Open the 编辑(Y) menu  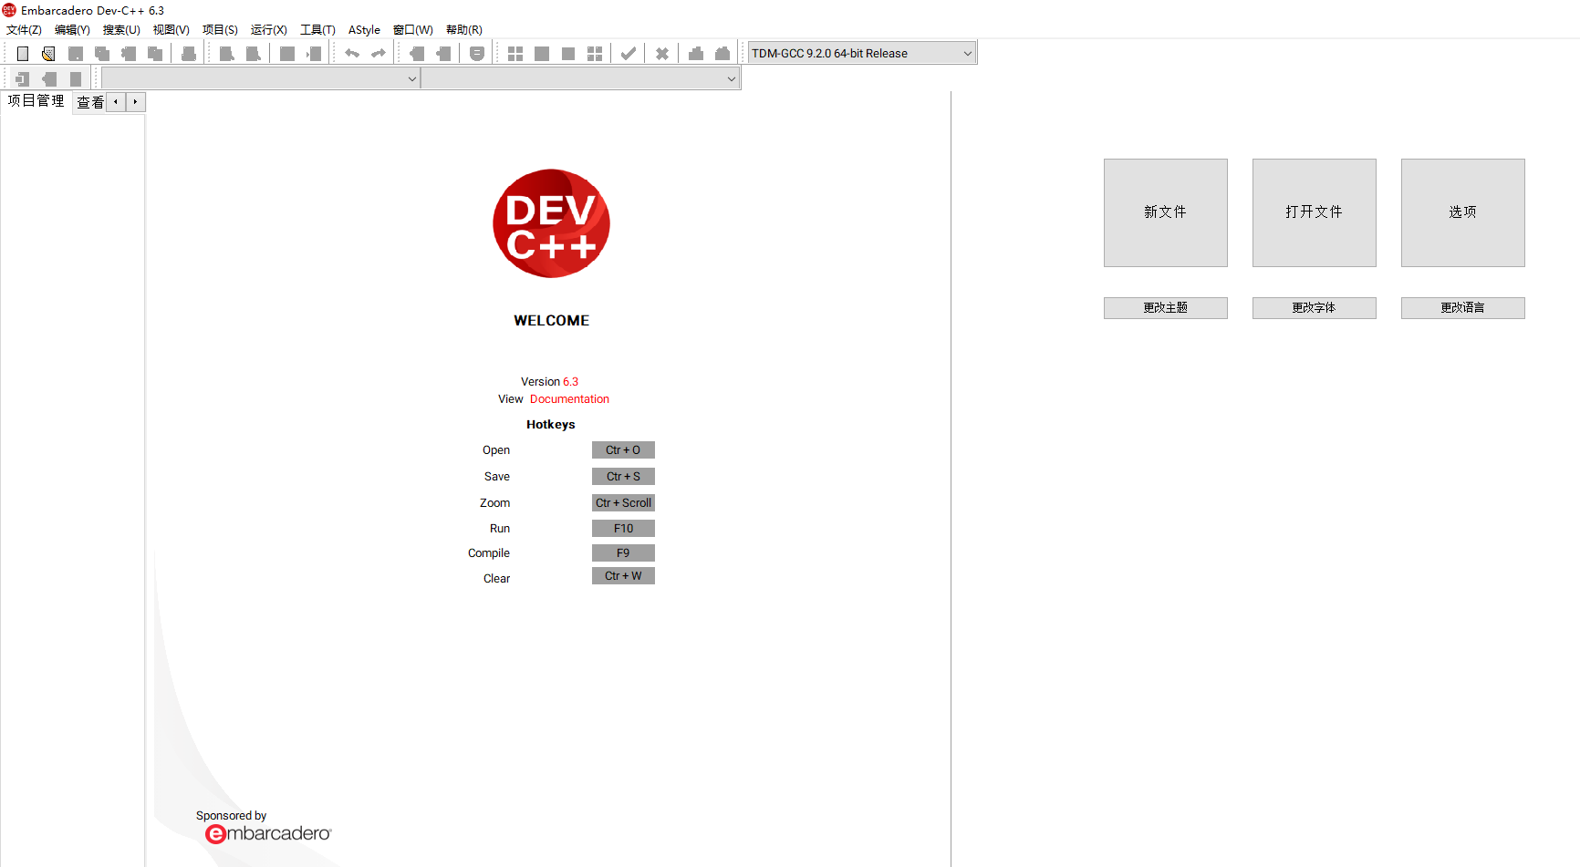pyautogui.click(x=72, y=30)
